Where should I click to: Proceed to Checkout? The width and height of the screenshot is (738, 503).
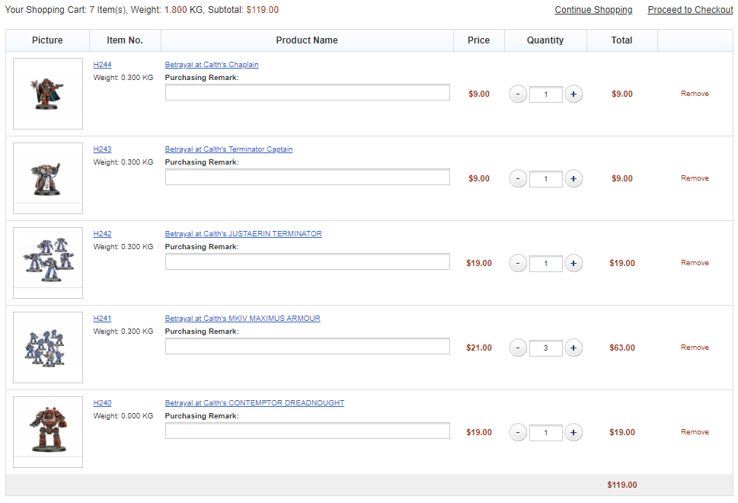click(690, 10)
